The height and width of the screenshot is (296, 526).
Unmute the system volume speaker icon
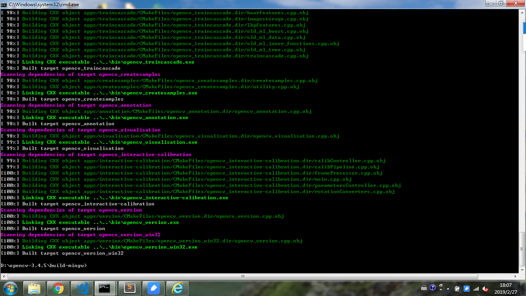point(485,288)
